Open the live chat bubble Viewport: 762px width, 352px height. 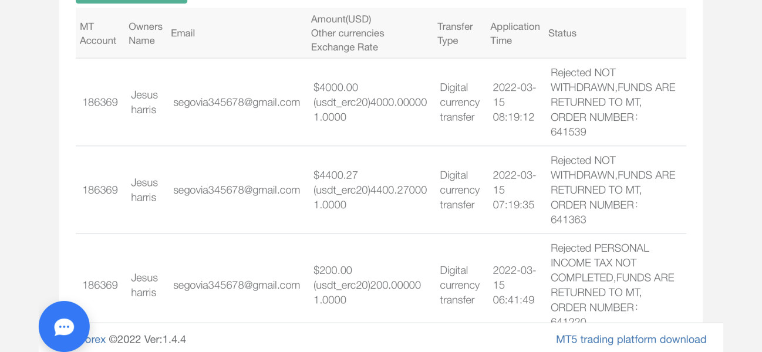point(64,326)
